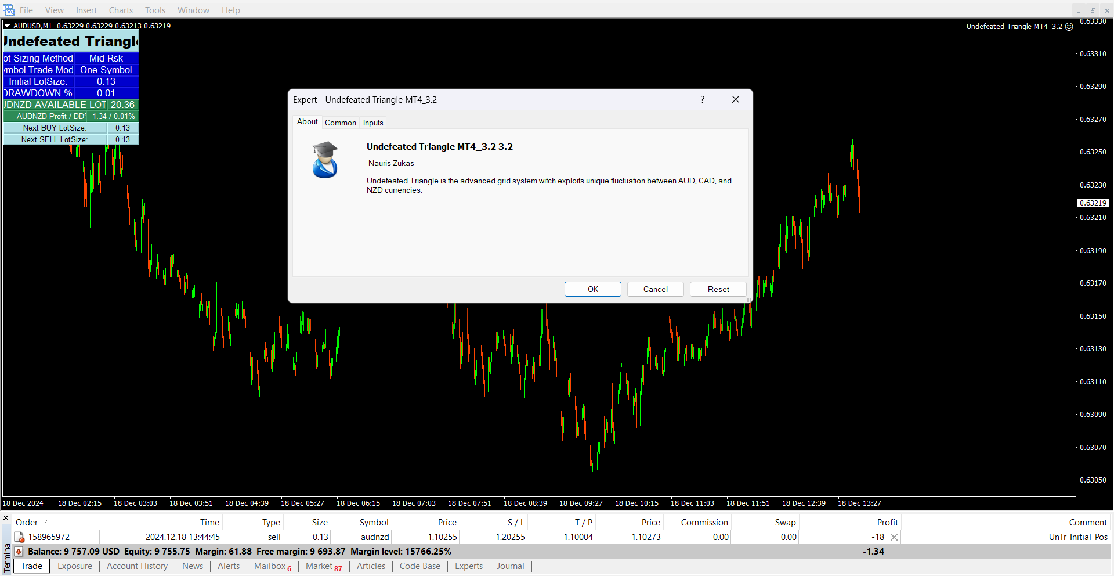Click the balance row icon
This screenshot has width=1114, height=576.
(x=19, y=552)
